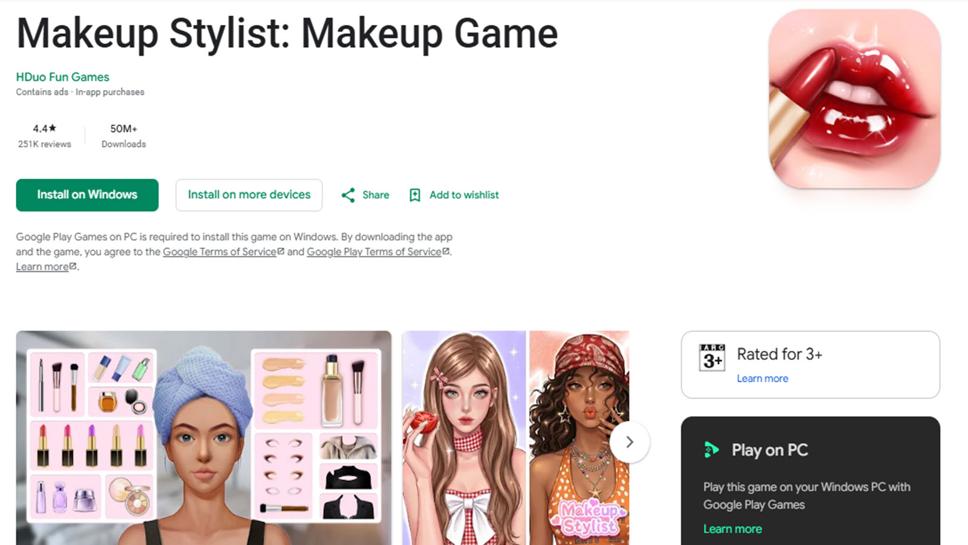Click the Google Play Games logo icon
The height and width of the screenshot is (545, 968).
tap(711, 450)
